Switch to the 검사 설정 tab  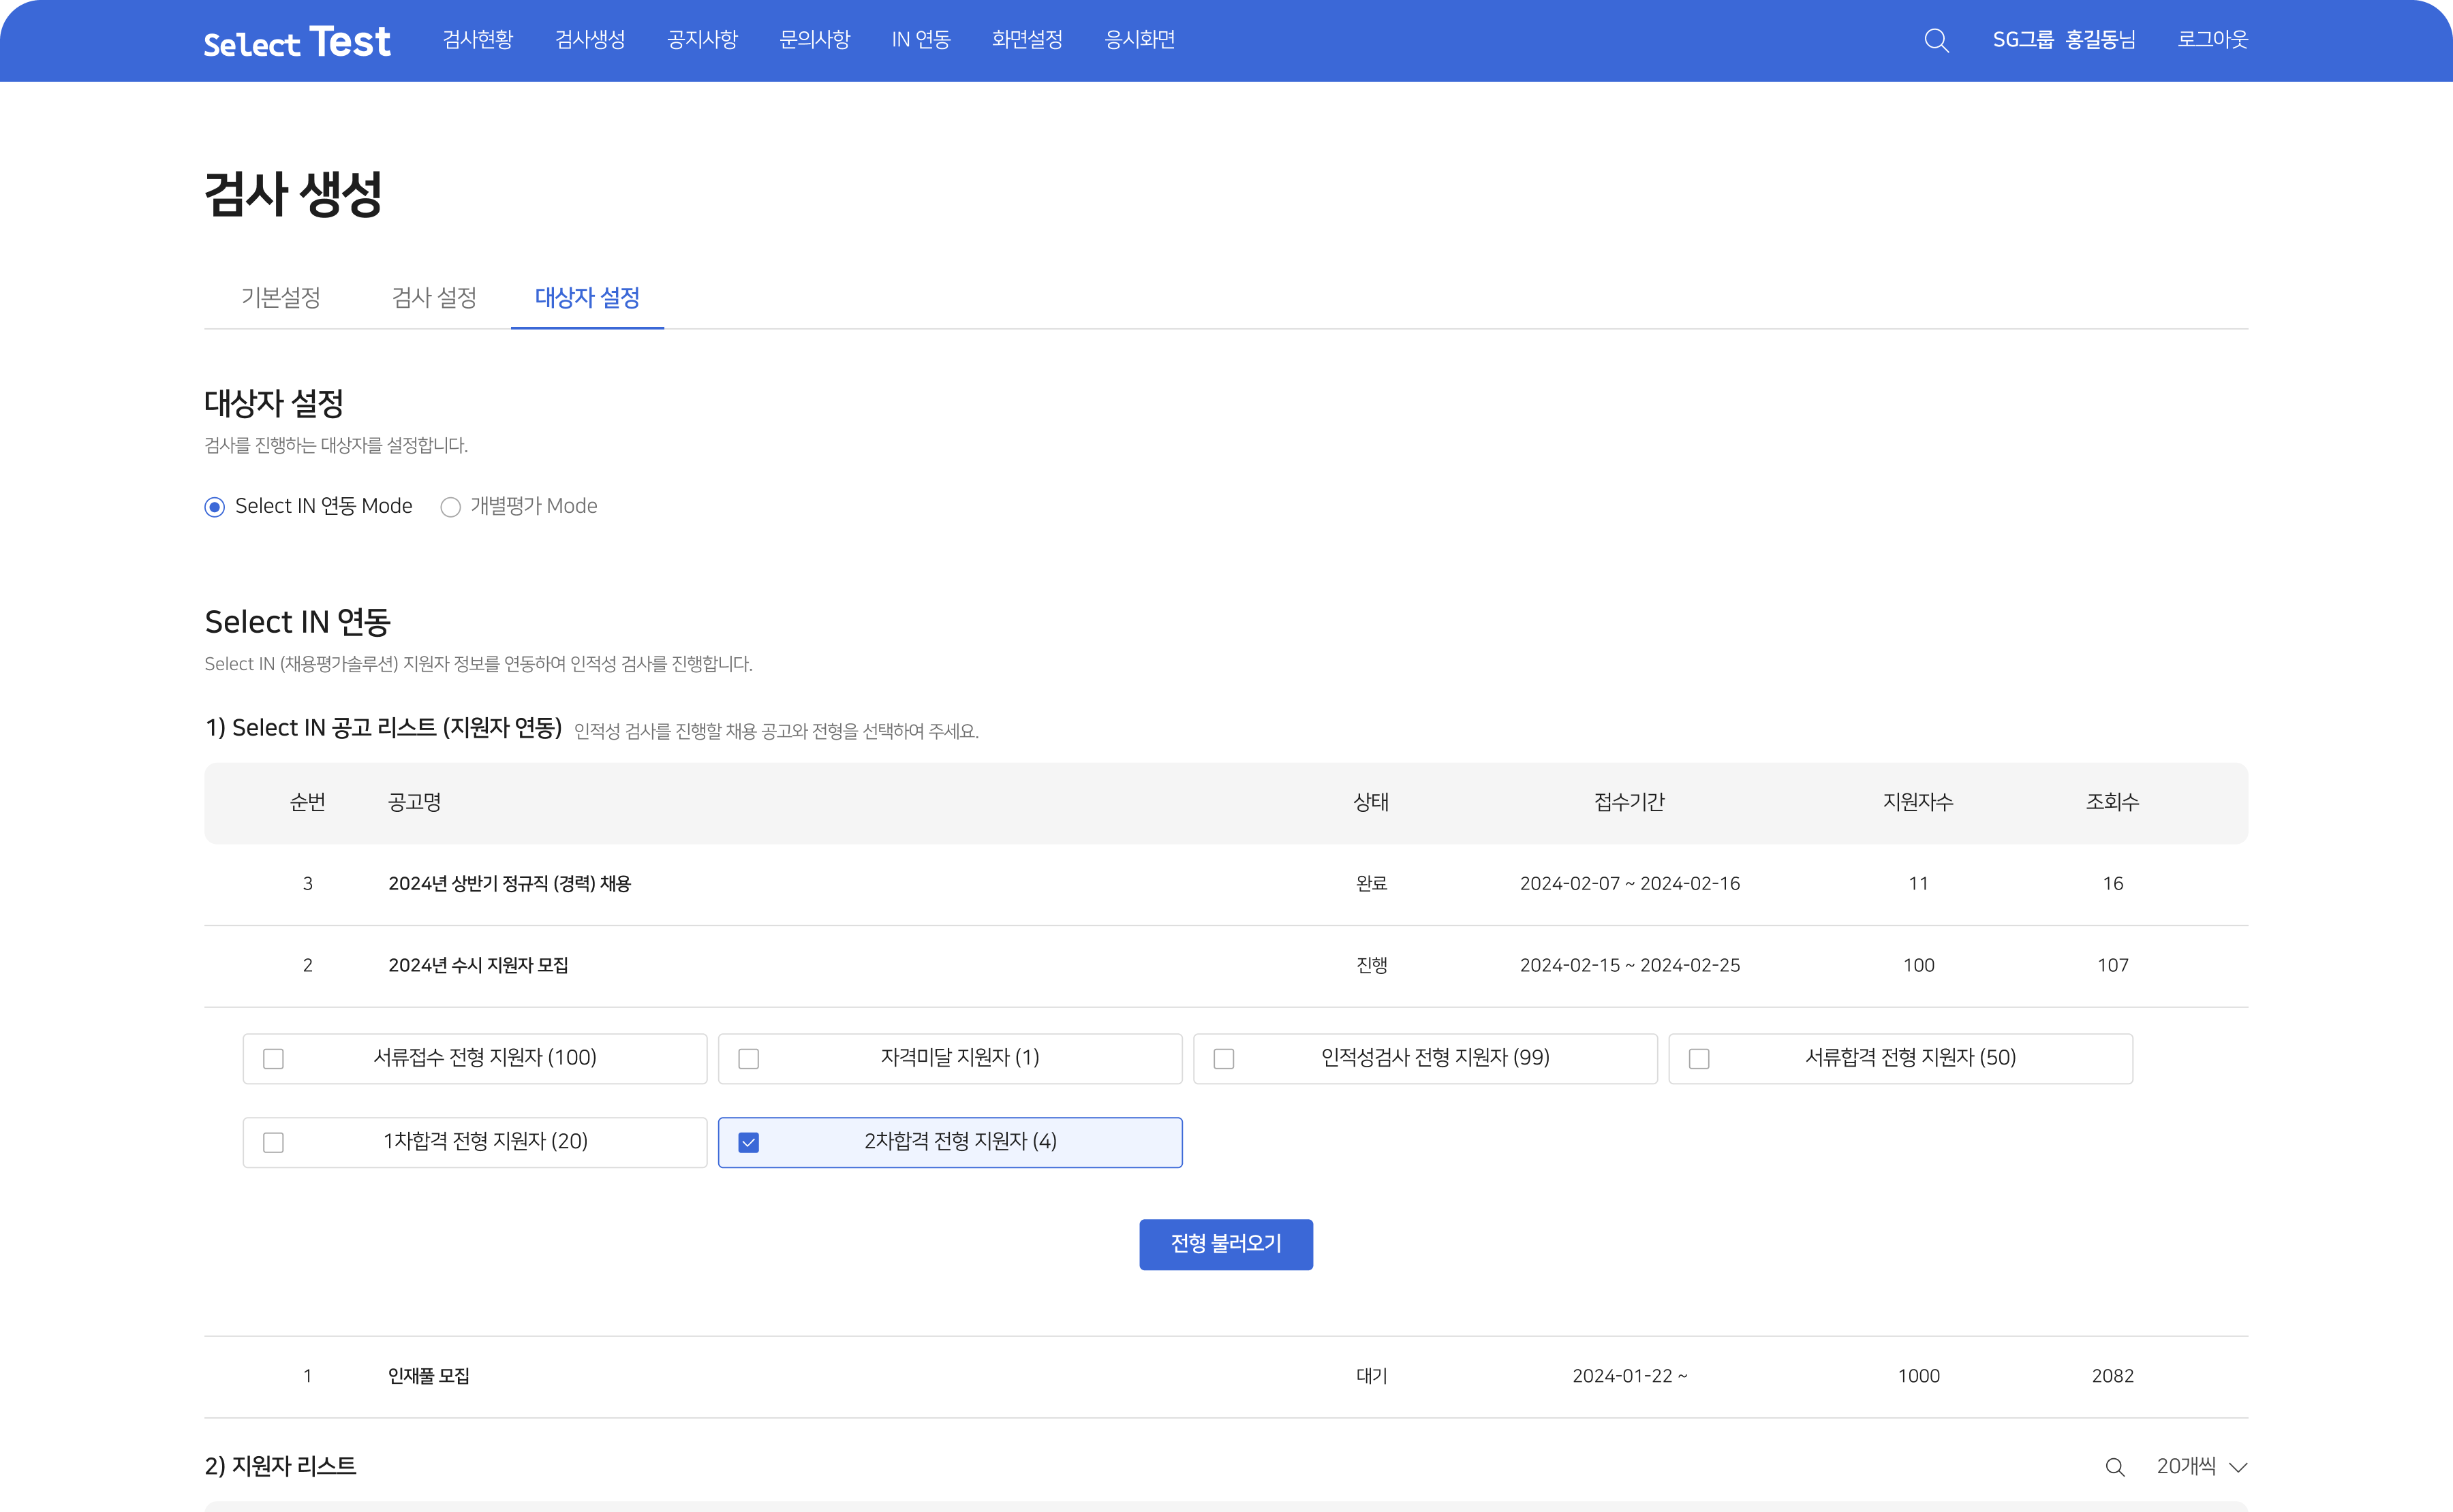coord(434,298)
